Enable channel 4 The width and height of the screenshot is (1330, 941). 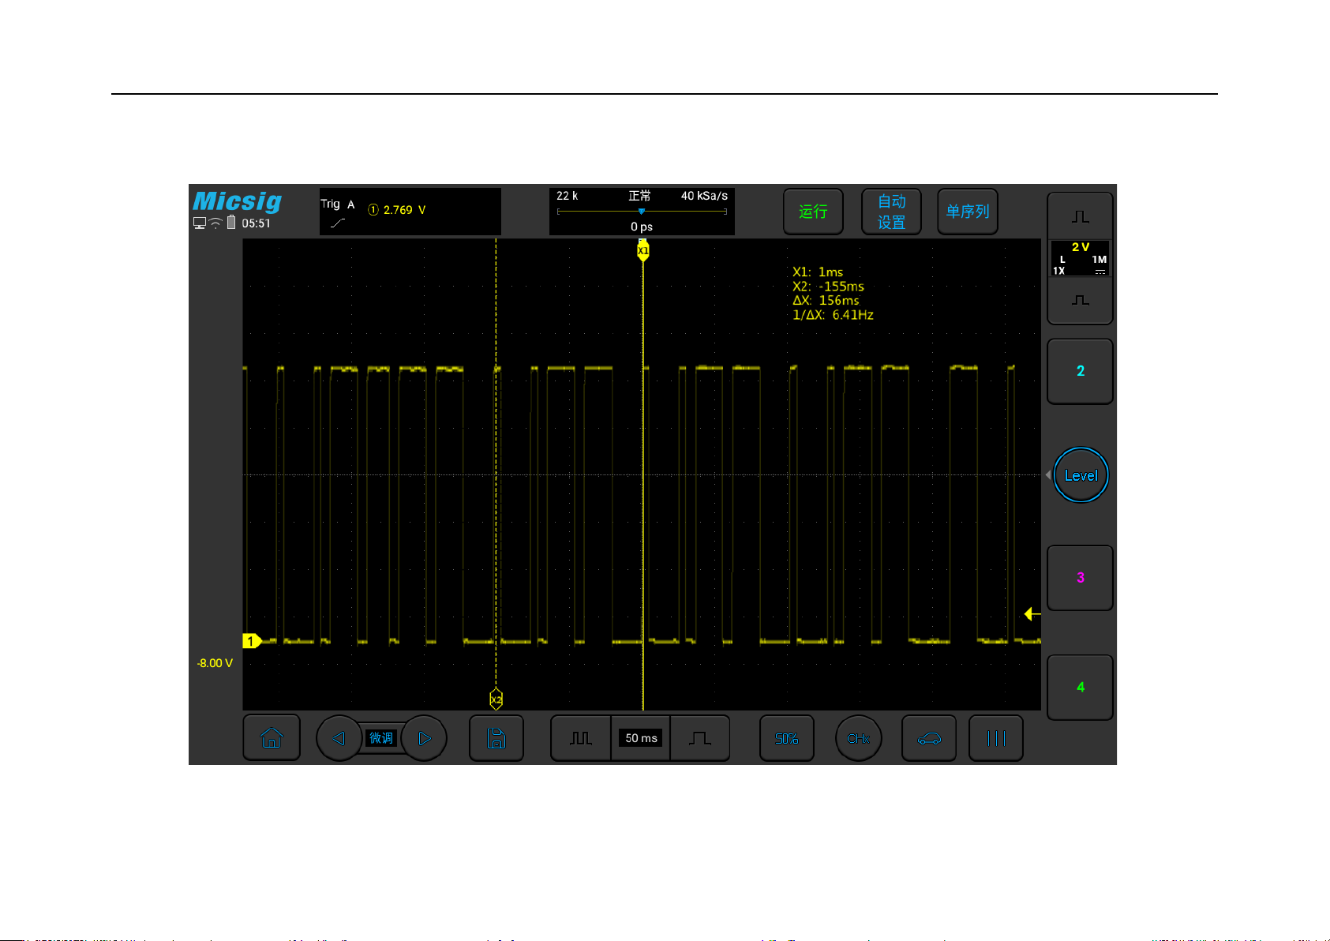(1081, 687)
